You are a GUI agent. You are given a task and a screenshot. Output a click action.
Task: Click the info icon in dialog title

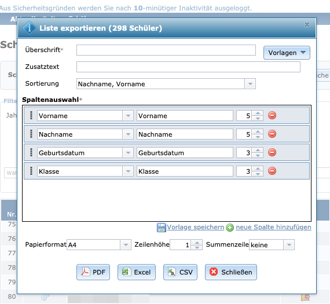[30, 28]
